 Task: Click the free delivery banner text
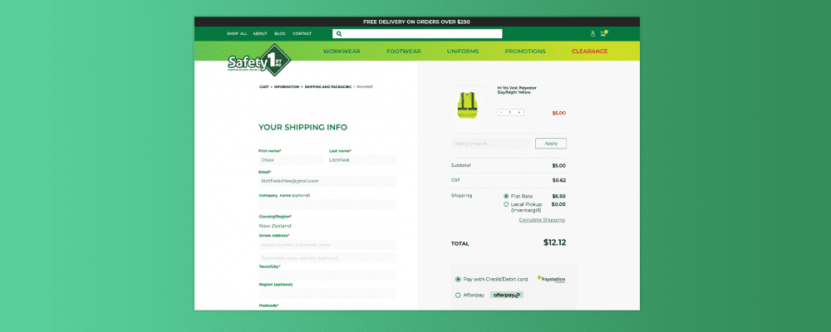coord(416,22)
